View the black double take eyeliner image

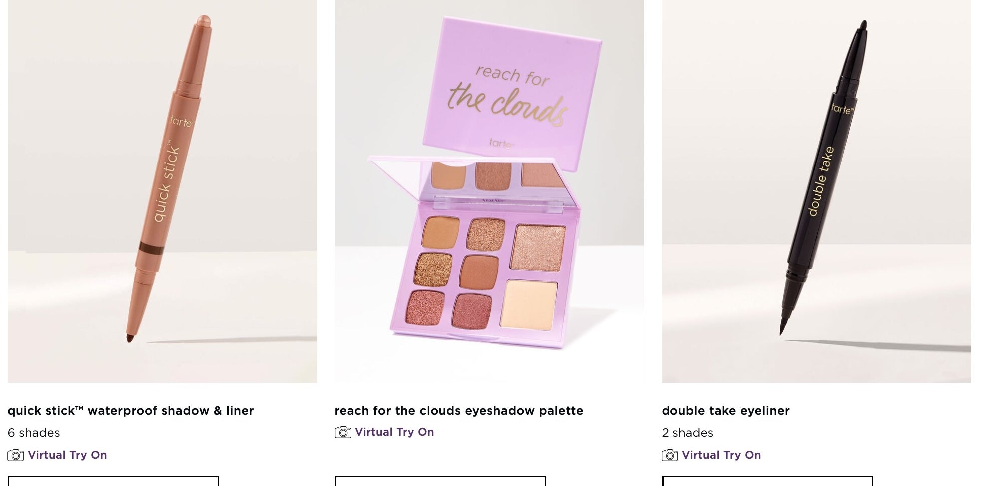point(816,191)
